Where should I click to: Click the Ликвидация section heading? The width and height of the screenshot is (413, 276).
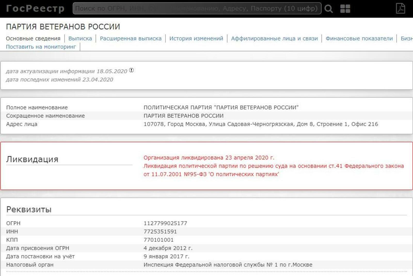pyautogui.click(x=32, y=159)
